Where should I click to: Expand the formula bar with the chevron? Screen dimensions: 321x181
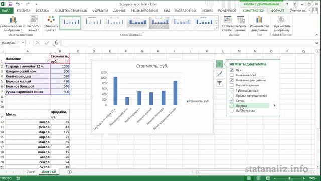tap(317, 43)
